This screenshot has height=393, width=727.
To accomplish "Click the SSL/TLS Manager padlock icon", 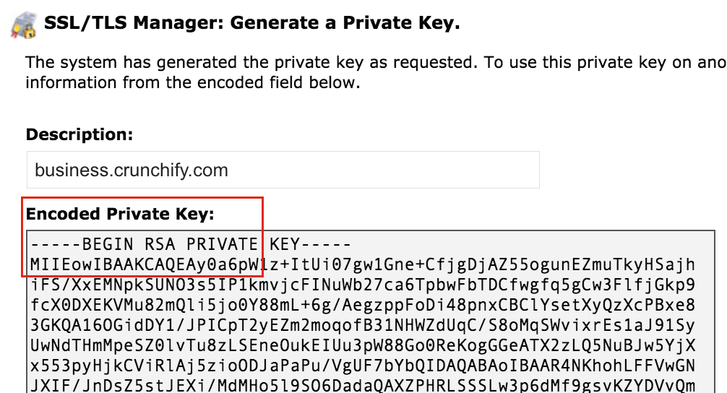I will tap(24, 25).
